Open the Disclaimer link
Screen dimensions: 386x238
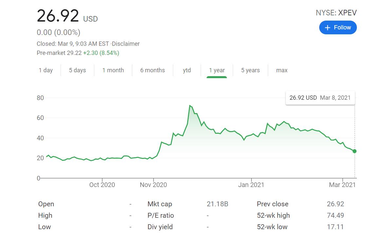(x=127, y=43)
